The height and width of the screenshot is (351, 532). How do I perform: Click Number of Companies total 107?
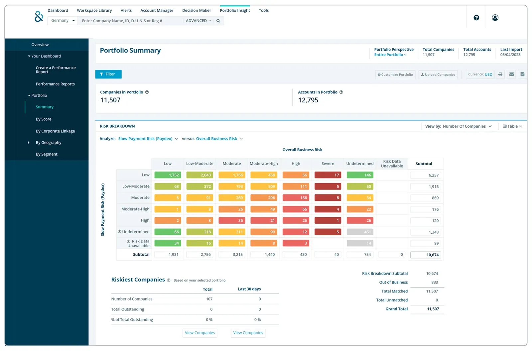coord(209,299)
